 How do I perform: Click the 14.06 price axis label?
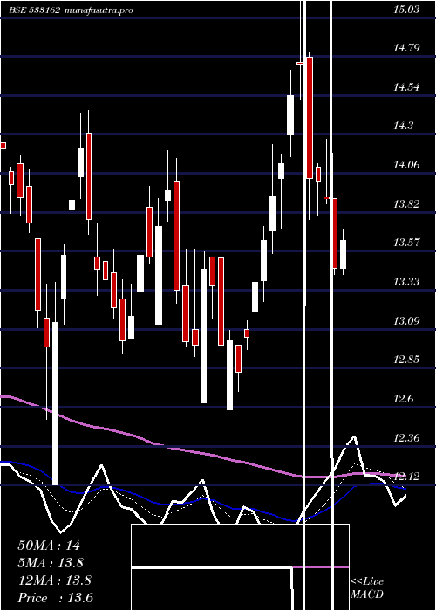pos(407,165)
